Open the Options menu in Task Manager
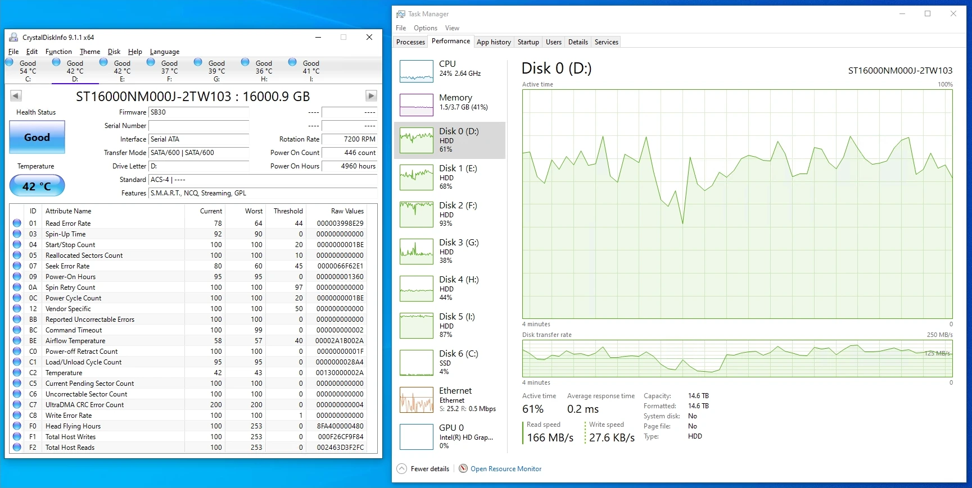Screen dimensions: 972x488 426,28
